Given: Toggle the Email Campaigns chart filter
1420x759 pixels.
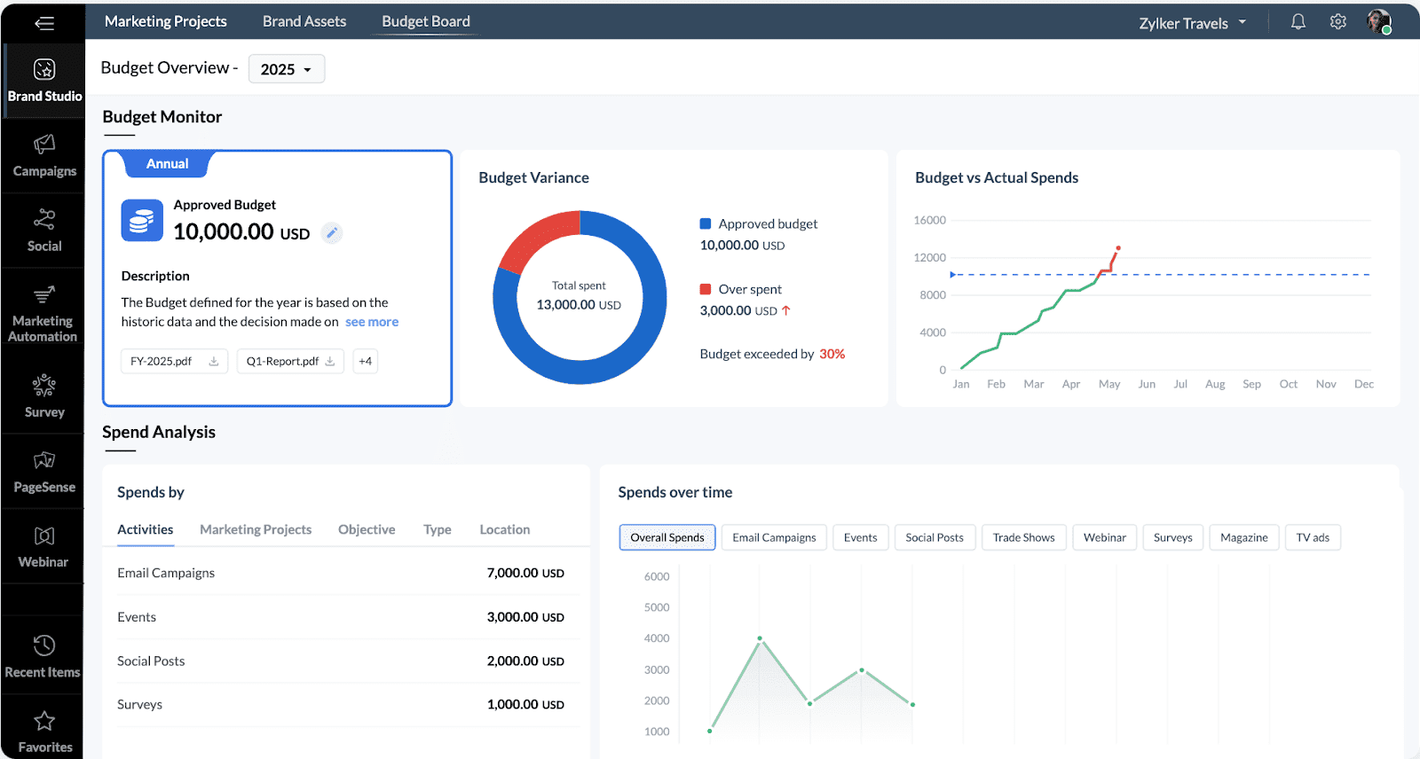Looking at the screenshot, I should [x=774, y=537].
